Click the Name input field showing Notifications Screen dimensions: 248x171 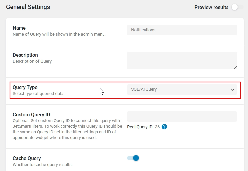pos(182,30)
